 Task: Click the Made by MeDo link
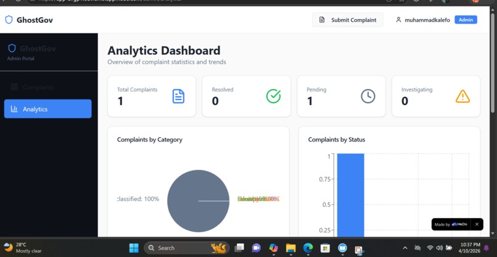[451, 224]
